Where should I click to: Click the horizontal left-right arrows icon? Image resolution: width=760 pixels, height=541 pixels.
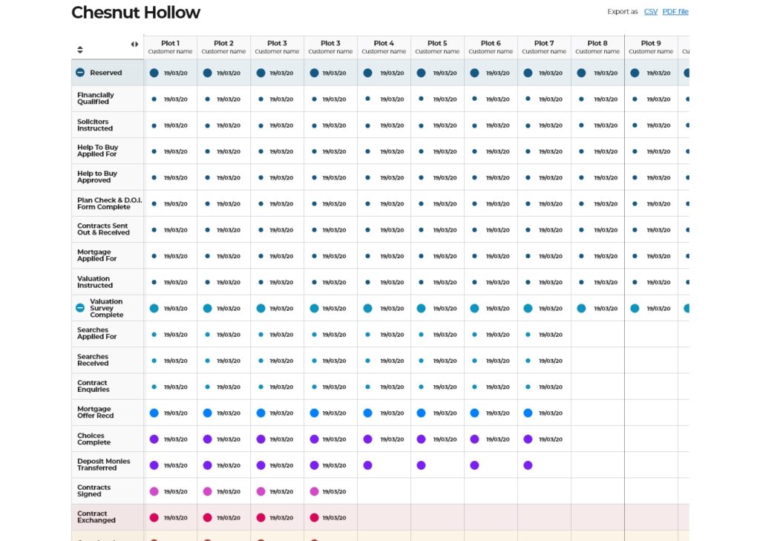coord(134,44)
